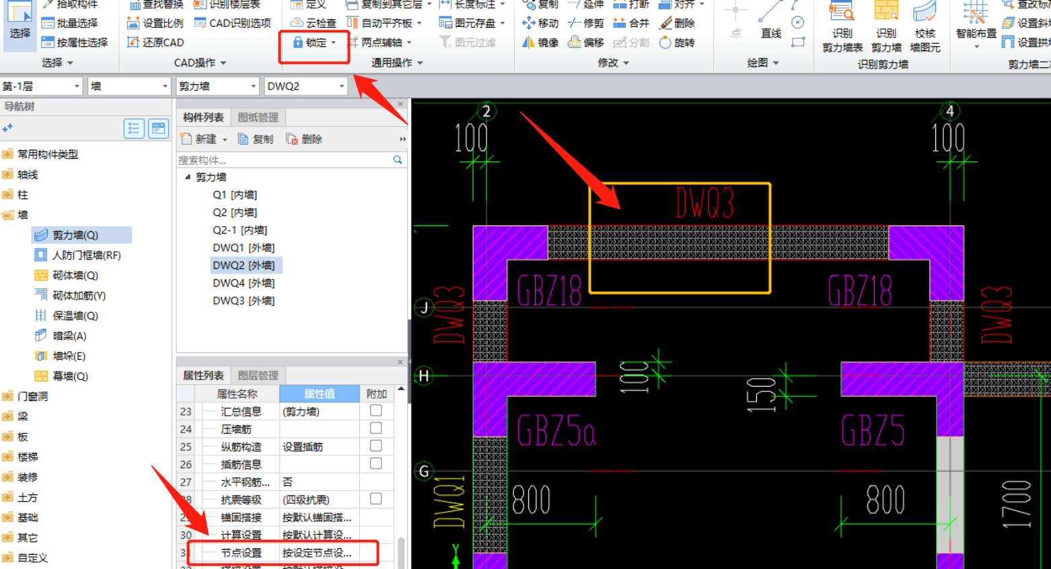Toggle 附加 checkbox for 压墙筋 row
The image size is (1051, 569).
376,428
